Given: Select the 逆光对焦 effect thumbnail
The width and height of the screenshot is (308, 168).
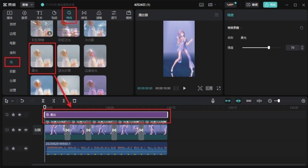Looking at the screenshot, I should tap(68, 56).
